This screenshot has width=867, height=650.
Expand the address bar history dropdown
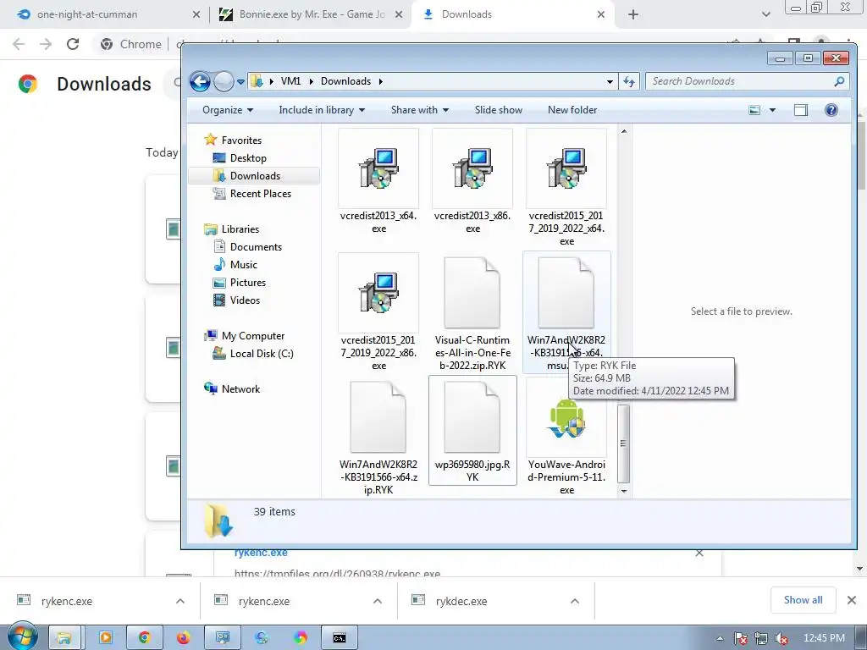point(610,82)
